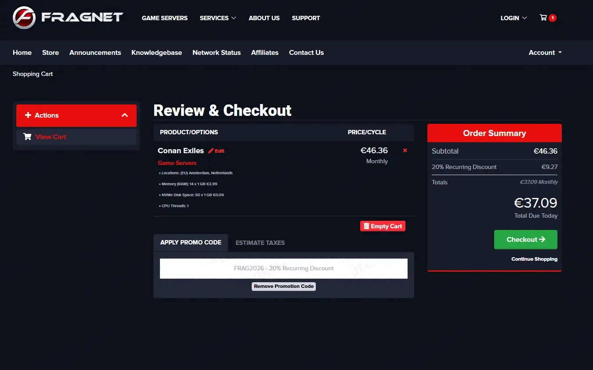Viewport: 593px width, 370px height.
Task: Click Continue Shopping link
Action: tap(534, 259)
